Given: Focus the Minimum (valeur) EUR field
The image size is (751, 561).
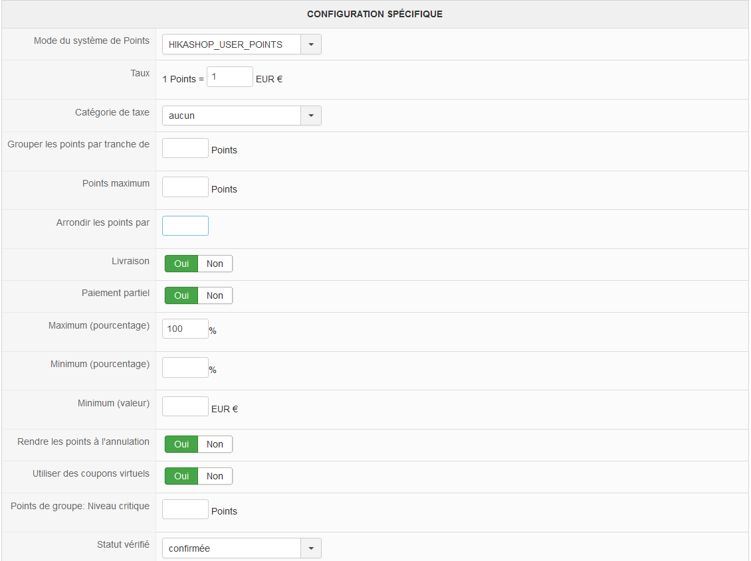Looking at the screenshot, I should [x=185, y=406].
